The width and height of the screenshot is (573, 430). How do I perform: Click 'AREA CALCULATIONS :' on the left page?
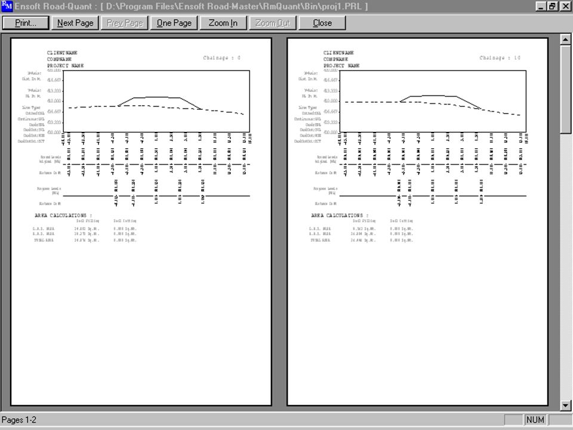(x=63, y=216)
